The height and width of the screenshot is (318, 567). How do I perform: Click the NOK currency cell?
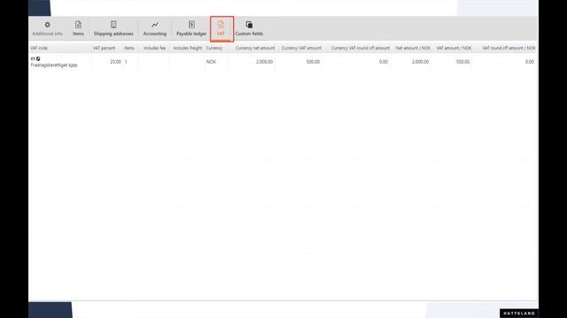(x=211, y=62)
